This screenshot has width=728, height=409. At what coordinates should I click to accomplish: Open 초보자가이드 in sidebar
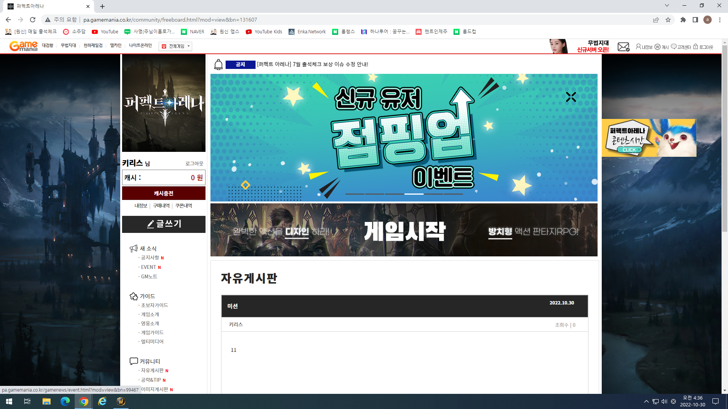pos(154,305)
